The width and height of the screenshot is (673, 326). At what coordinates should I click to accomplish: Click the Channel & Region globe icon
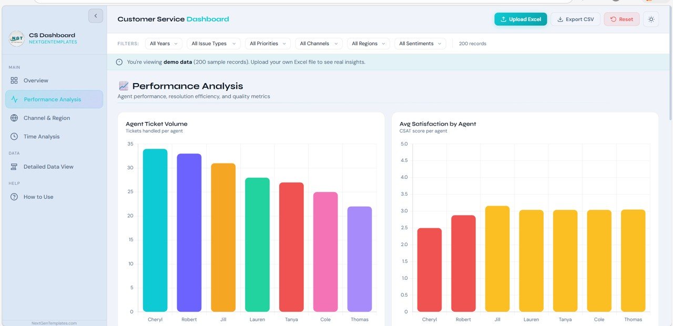coord(14,118)
